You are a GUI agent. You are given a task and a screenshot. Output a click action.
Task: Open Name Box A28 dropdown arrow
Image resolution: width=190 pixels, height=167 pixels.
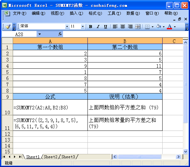pos(40,34)
